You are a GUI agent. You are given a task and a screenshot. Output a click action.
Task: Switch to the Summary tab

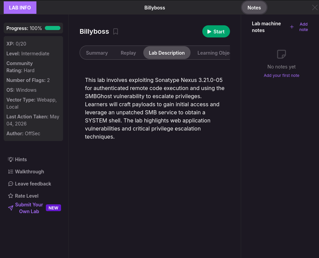tap(97, 53)
